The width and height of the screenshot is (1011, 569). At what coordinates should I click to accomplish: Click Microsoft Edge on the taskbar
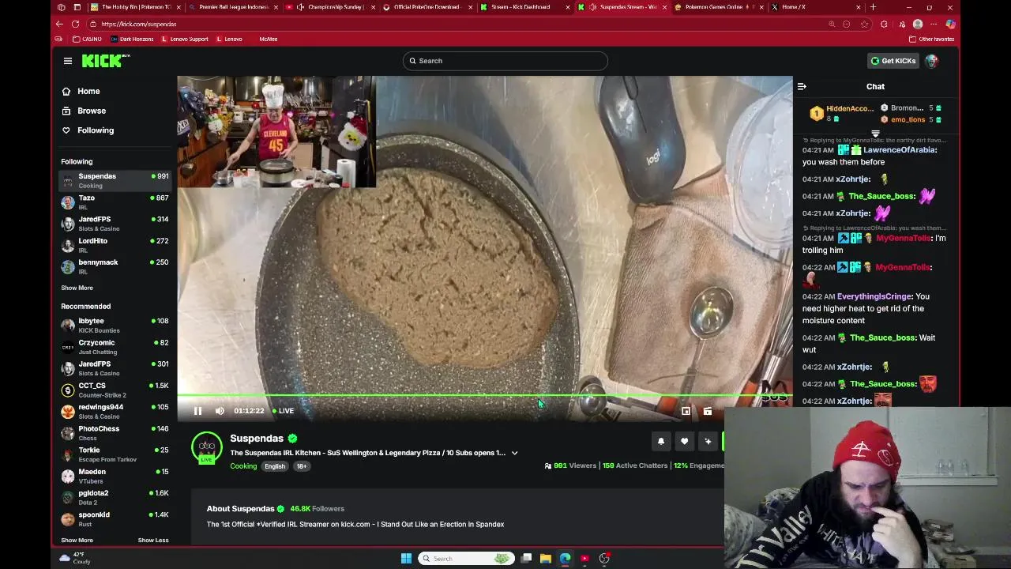(566, 559)
